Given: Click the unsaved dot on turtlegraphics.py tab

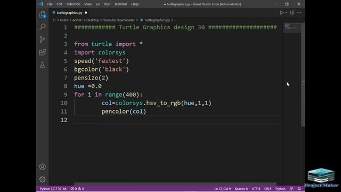Looking at the screenshot, I should (x=86, y=13).
